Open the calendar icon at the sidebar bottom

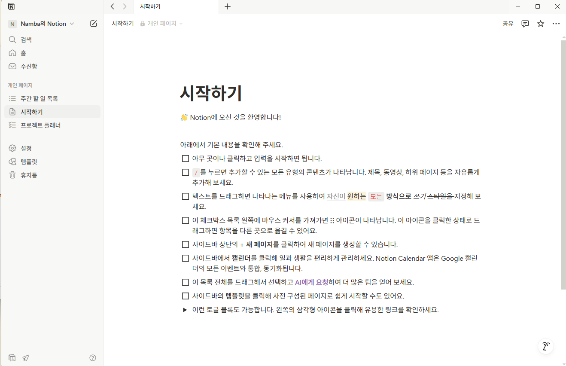coord(12,357)
